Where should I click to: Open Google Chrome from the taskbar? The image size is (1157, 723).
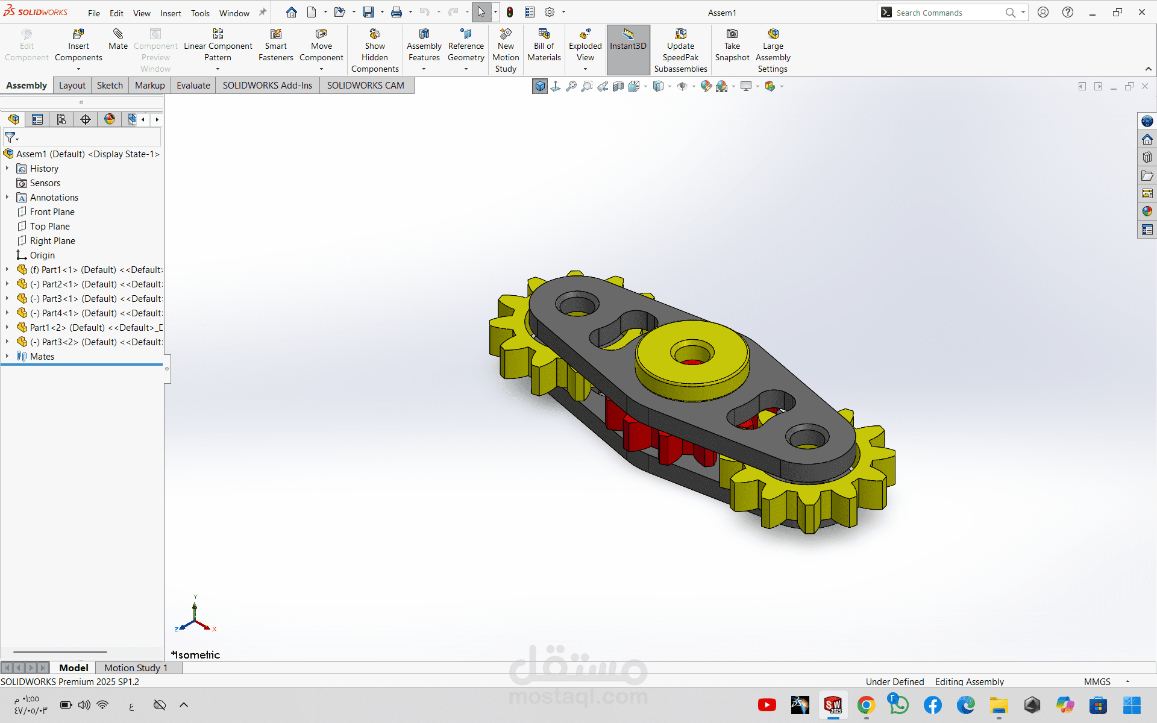click(866, 705)
